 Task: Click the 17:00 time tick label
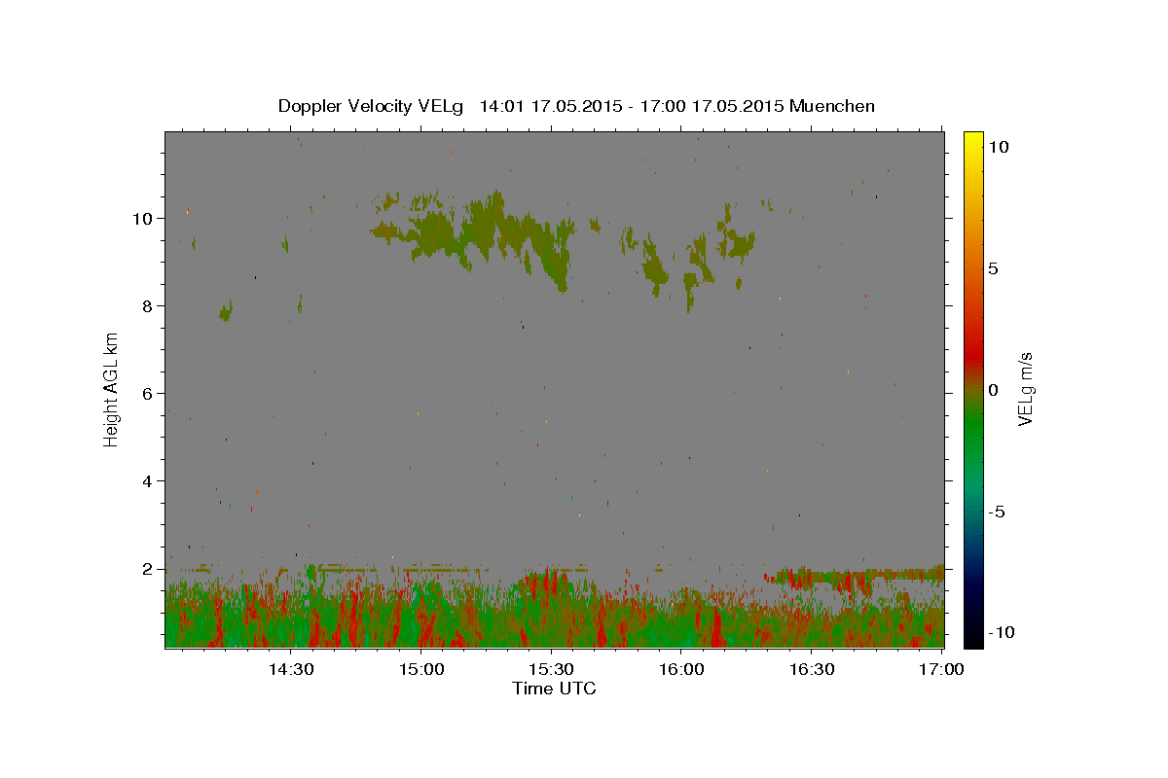[942, 669]
